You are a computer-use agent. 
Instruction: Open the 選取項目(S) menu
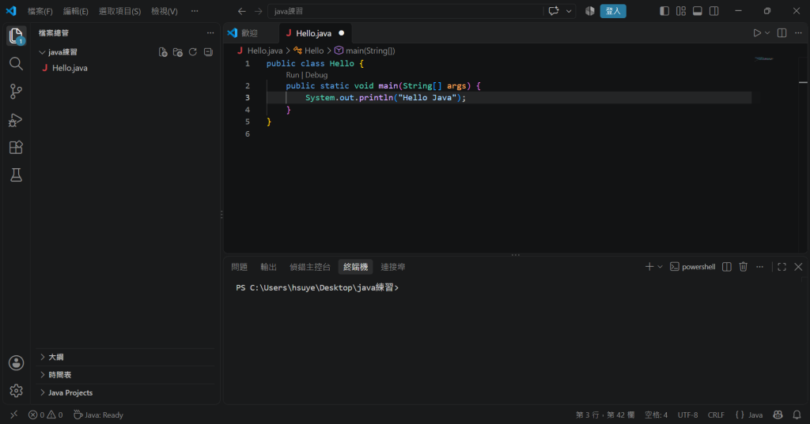[120, 11]
